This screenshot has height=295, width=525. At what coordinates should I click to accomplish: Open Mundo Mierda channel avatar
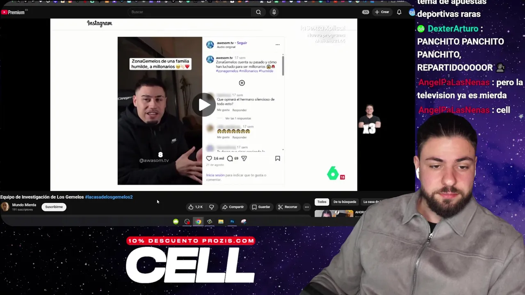click(x=5, y=207)
